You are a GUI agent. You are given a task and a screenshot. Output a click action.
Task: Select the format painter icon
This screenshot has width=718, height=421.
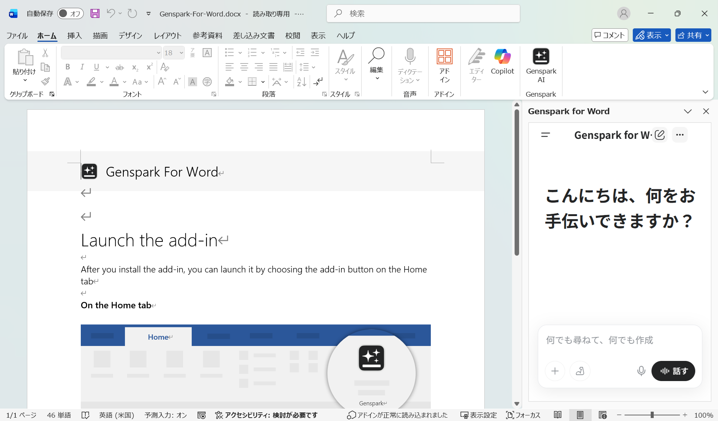point(45,81)
